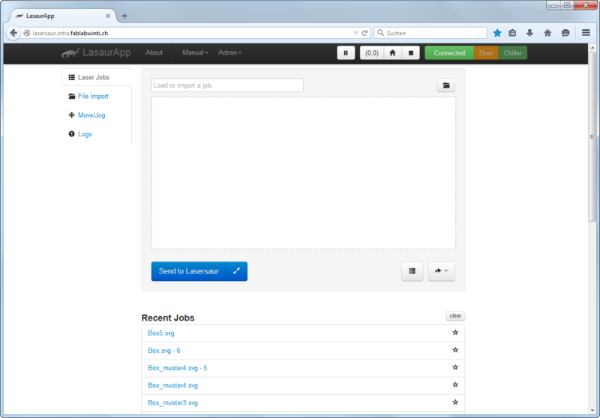Viewport: 600px width, 418px height.
Task: Star the Box_muster4.svg job
Action: (x=455, y=385)
